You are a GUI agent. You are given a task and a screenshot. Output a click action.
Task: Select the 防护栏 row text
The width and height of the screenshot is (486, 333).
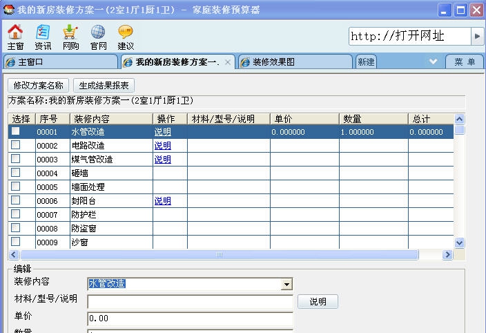84,215
